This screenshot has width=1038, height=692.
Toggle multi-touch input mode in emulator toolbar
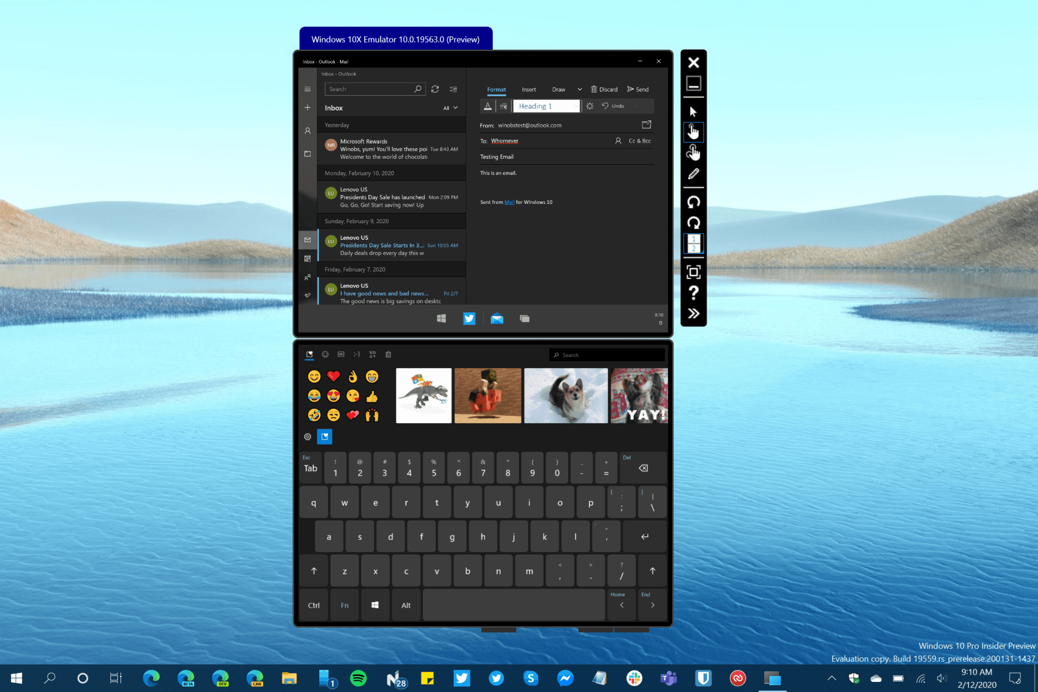[x=693, y=152]
